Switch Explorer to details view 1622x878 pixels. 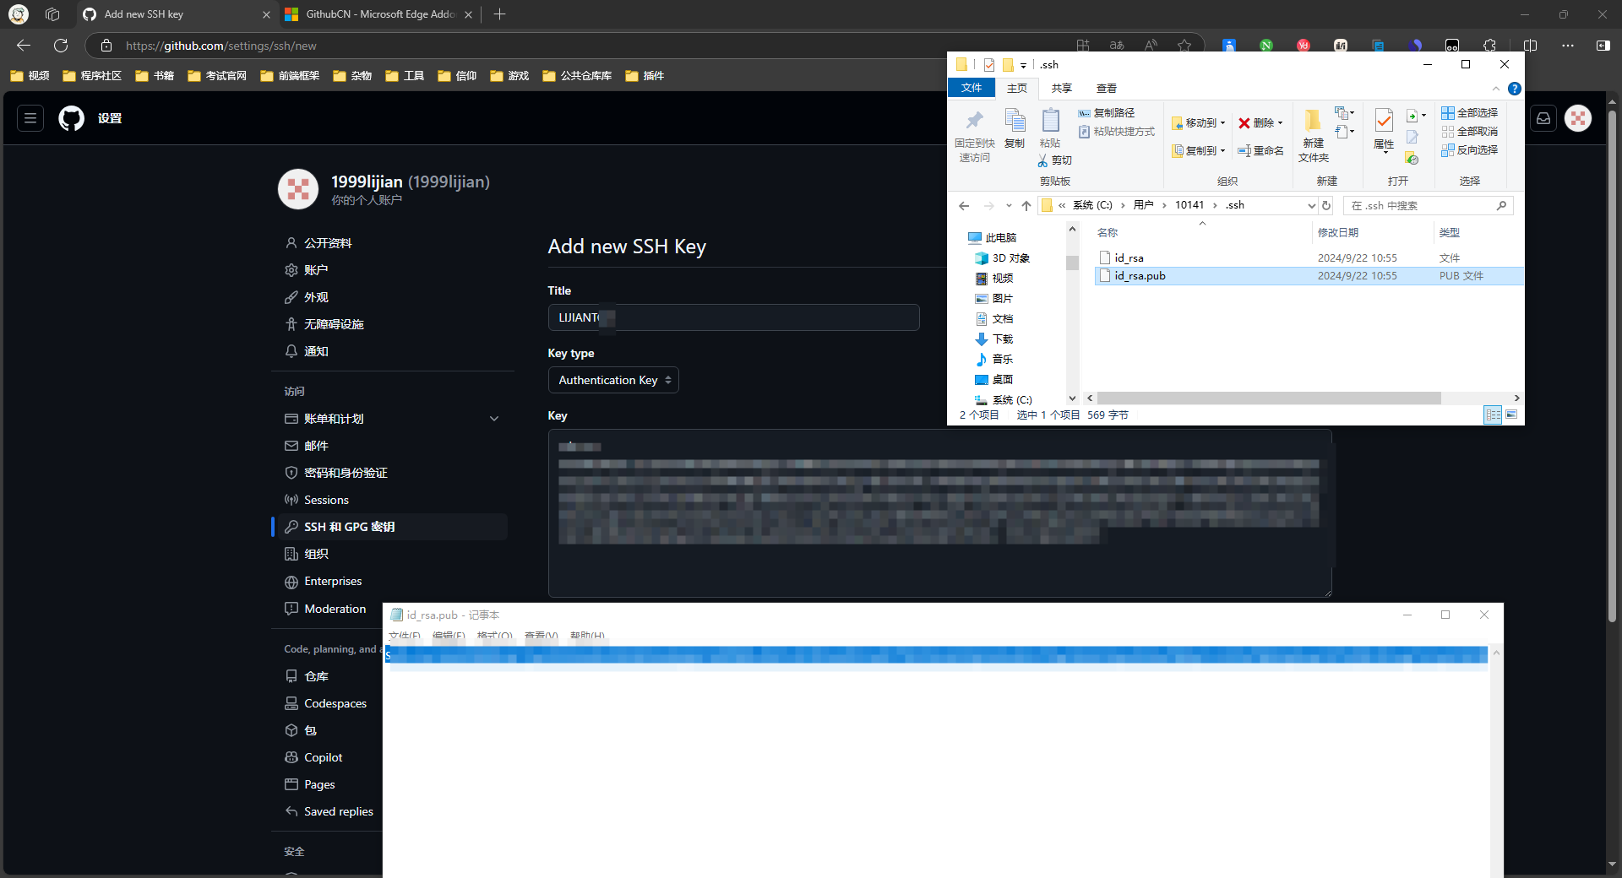pos(1493,415)
